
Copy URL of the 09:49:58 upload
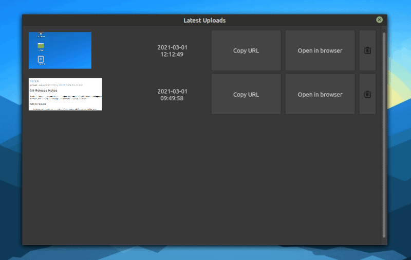(246, 94)
